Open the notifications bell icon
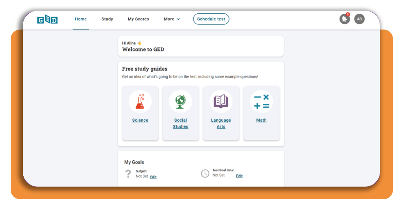Viewport: 404px width, 211px height. point(344,19)
